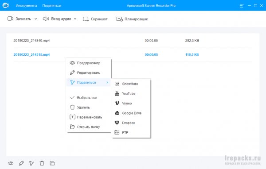Share via FTP
Viewport: 266px width, 169px height.
(x=131, y=133)
